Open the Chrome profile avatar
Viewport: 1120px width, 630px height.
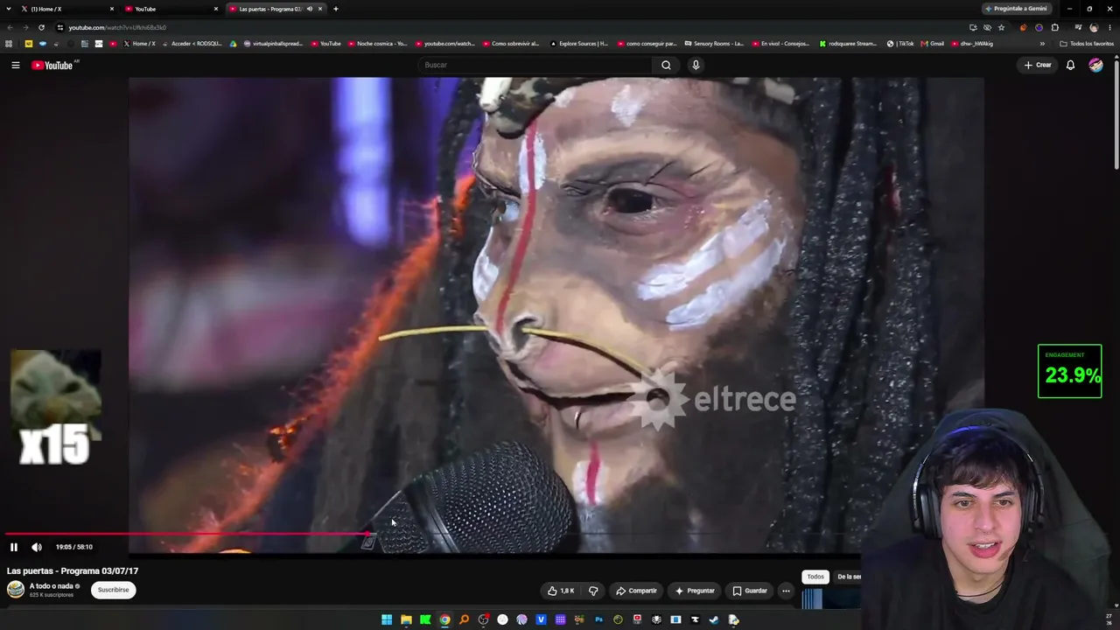click(x=1094, y=27)
